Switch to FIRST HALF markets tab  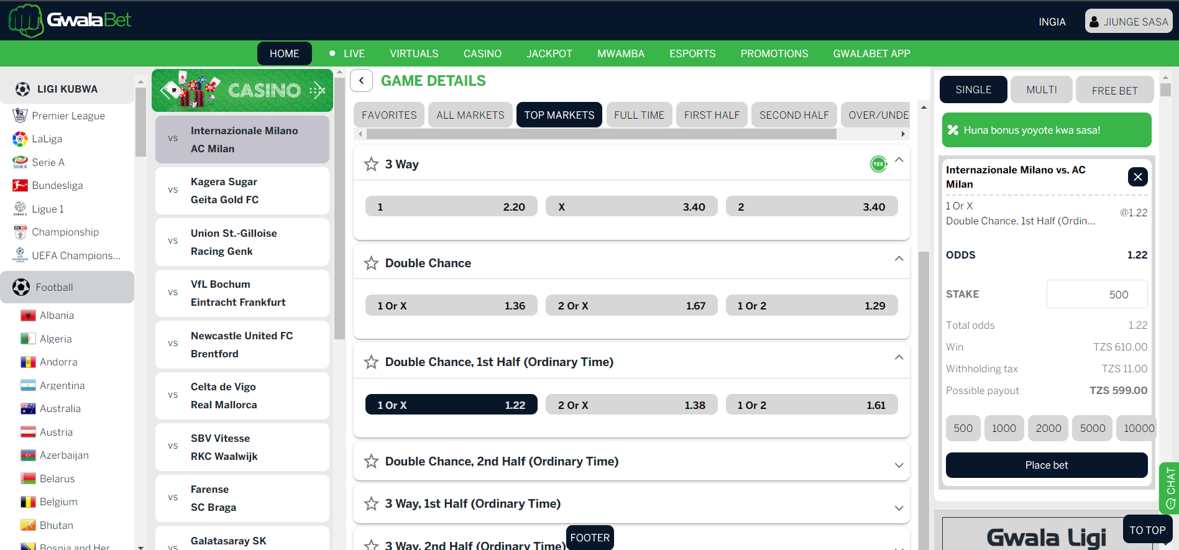click(x=712, y=115)
